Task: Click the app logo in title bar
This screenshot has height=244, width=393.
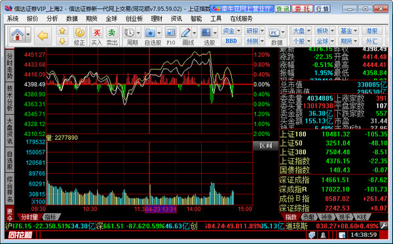Action: pos(9,9)
